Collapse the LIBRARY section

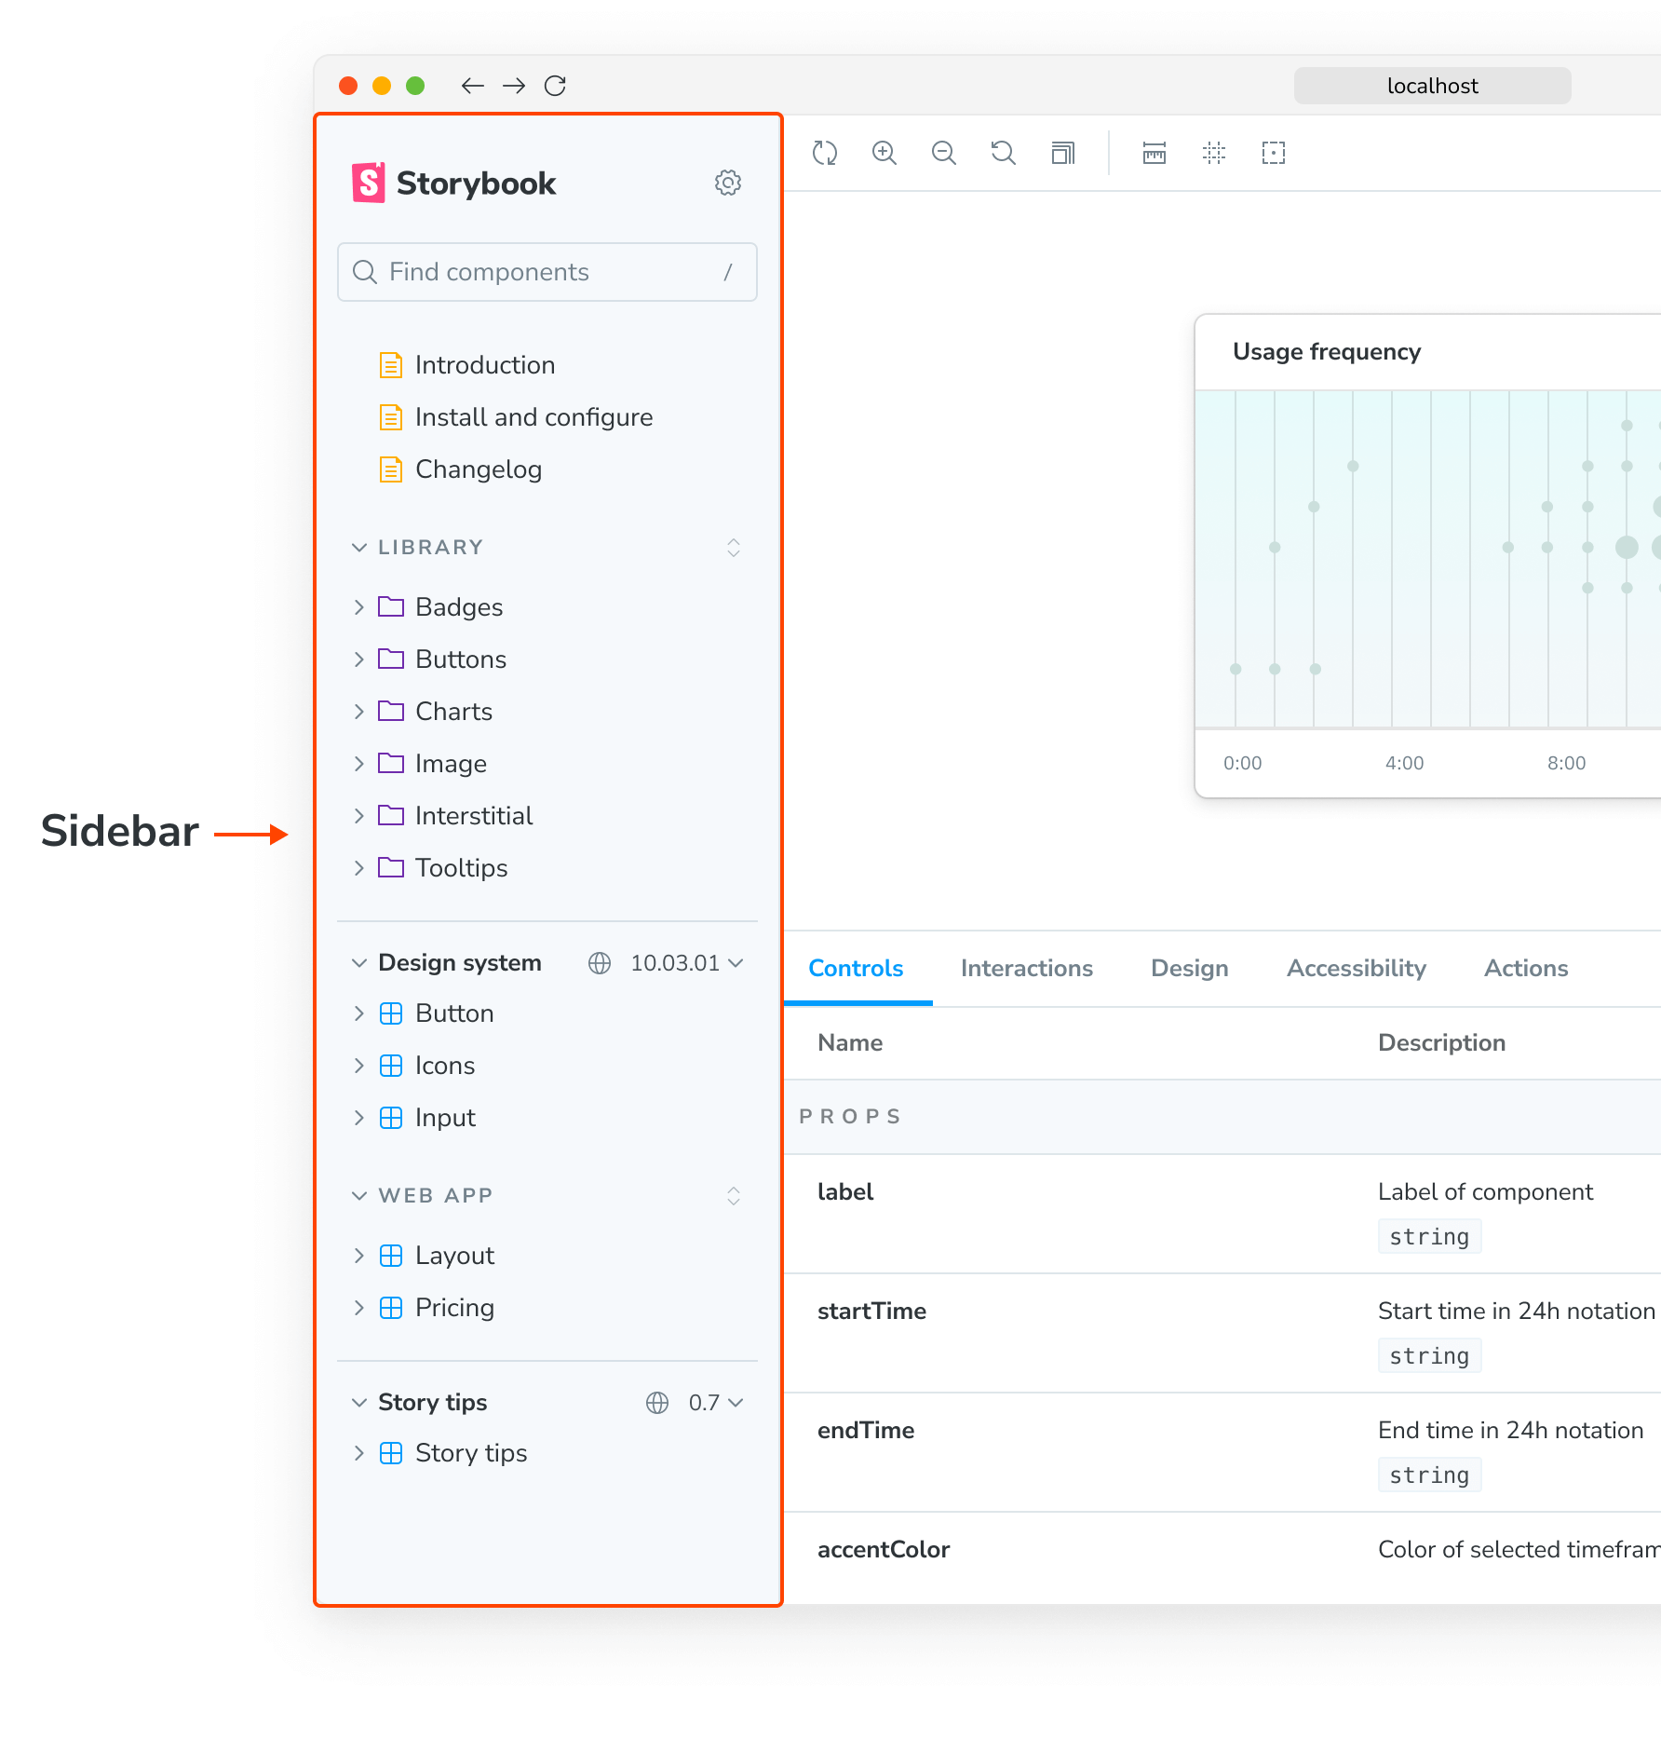pos(358,548)
